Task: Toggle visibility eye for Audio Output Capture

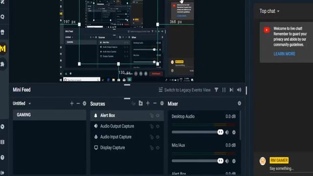Action: point(158,126)
